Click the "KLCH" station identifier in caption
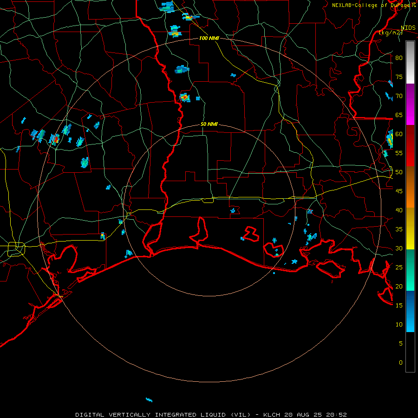Image resolution: width=418 pixels, height=418 pixels. tap(272, 415)
